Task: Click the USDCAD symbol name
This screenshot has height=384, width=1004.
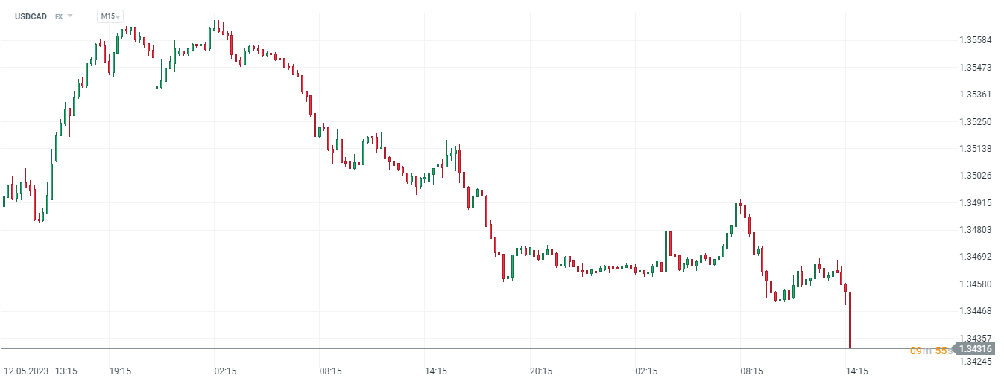Action: coord(31,16)
